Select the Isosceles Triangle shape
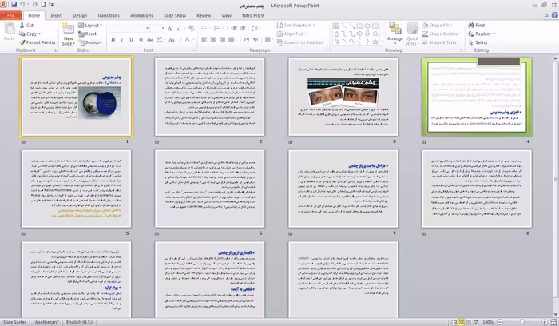 336,34
